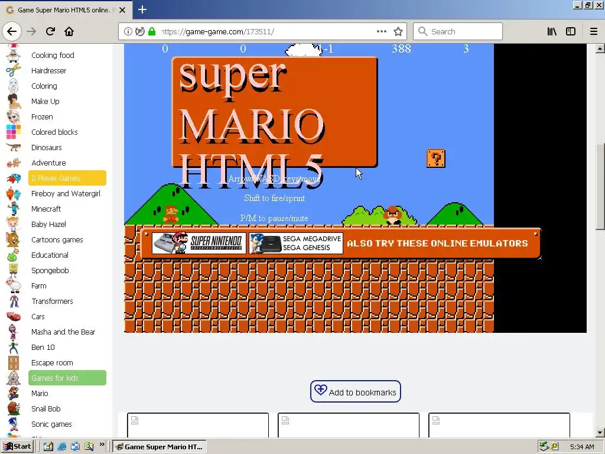Go to Minecraft games
Image resolution: width=605 pixels, height=454 pixels.
click(46, 209)
